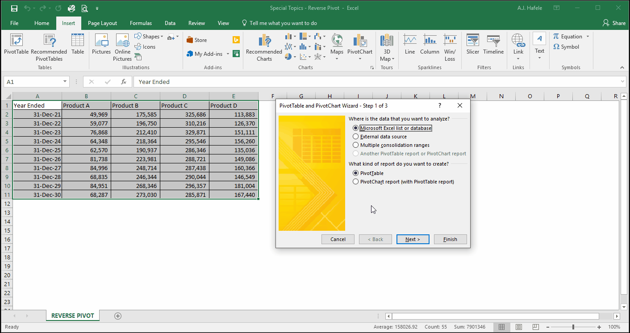The height and width of the screenshot is (333, 630).
Task: Switch to the Formulas ribbon tab
Action: (x=141, y=23)
